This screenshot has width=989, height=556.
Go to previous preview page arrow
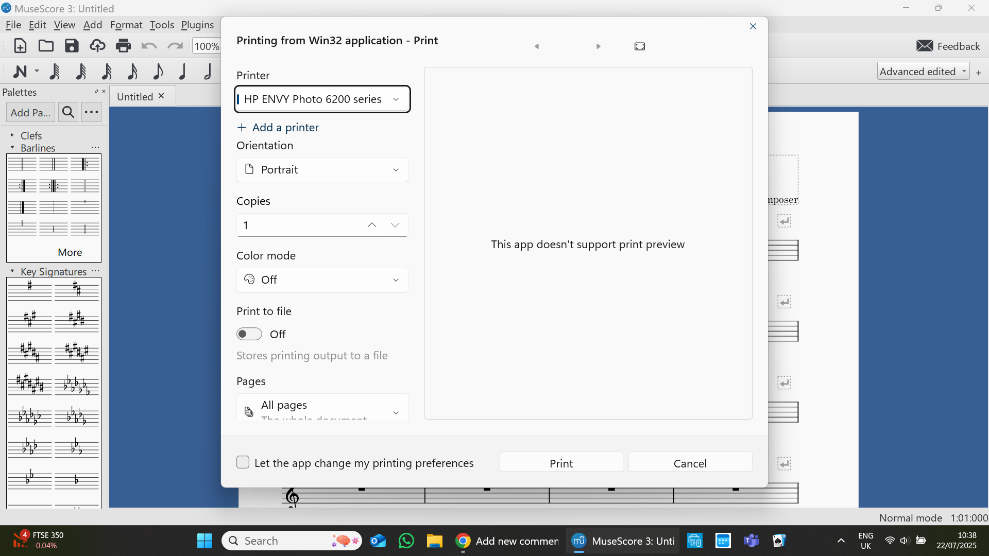point(537,46)
